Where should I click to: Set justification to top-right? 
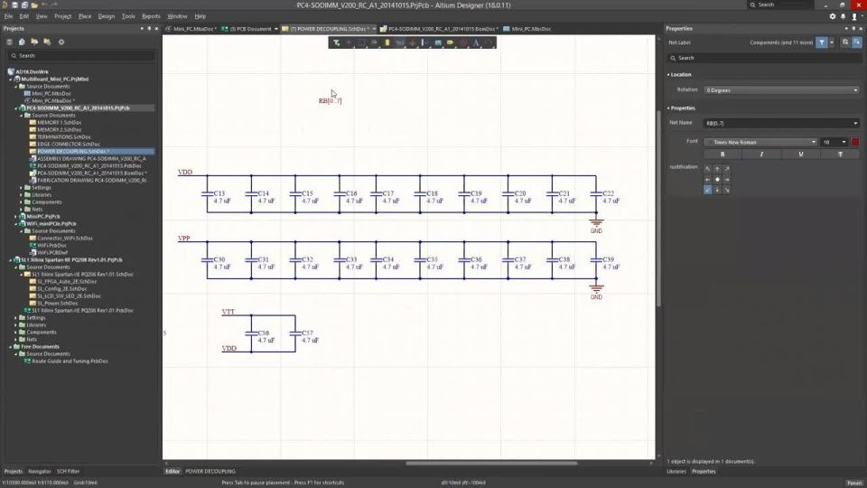click(726, 169)
